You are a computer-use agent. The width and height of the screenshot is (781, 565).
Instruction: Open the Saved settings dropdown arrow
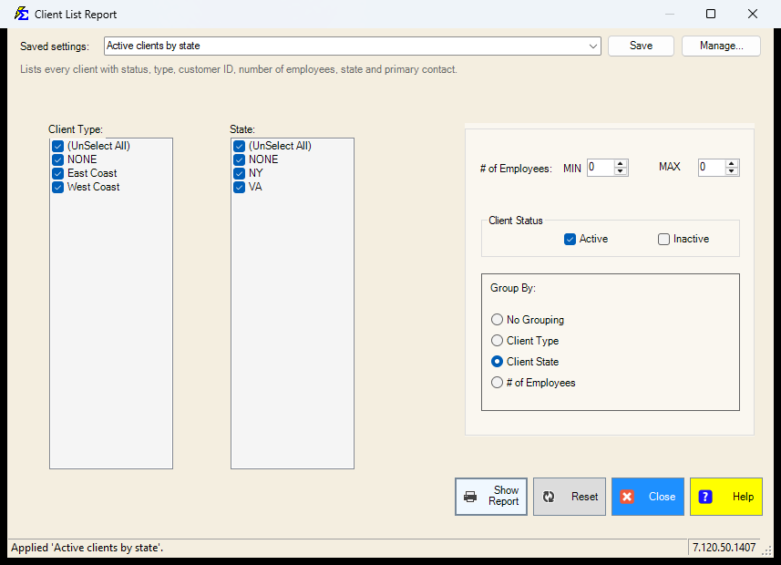coord(592,46)
